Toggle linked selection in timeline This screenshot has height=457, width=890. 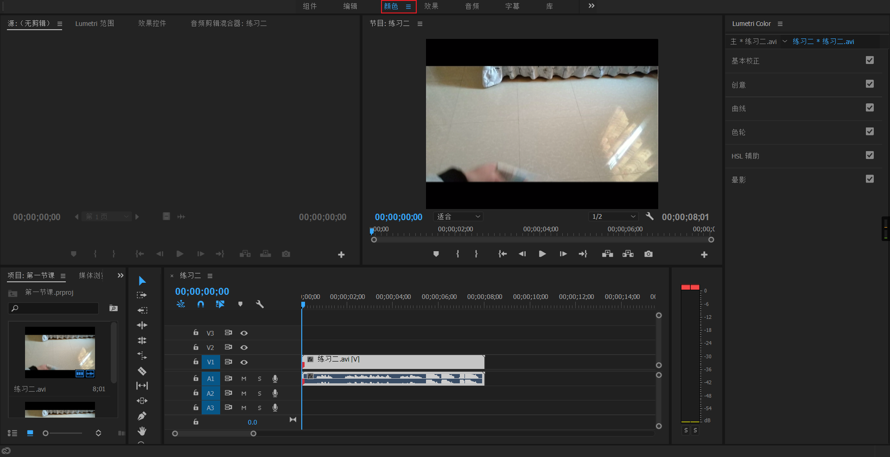220,305
